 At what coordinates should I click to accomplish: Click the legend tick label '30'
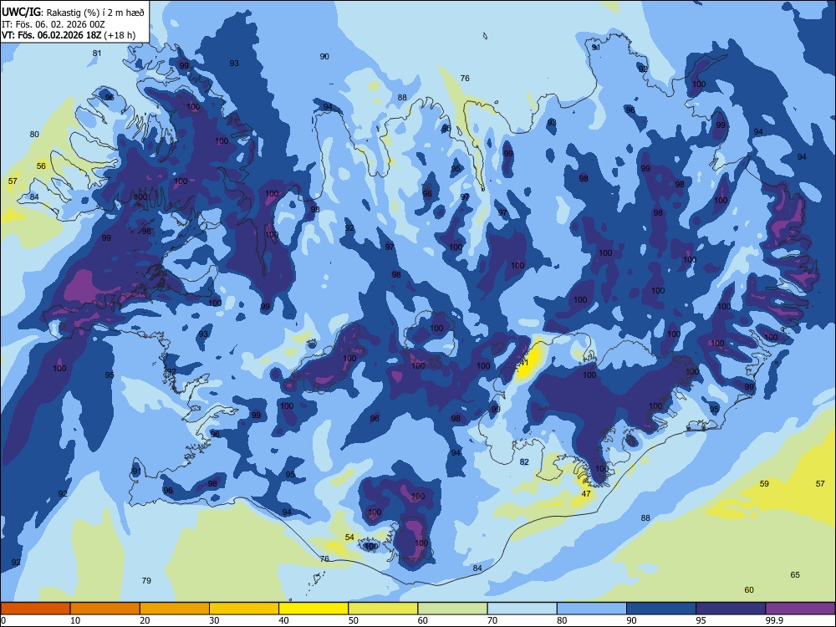tap(214, 620)
